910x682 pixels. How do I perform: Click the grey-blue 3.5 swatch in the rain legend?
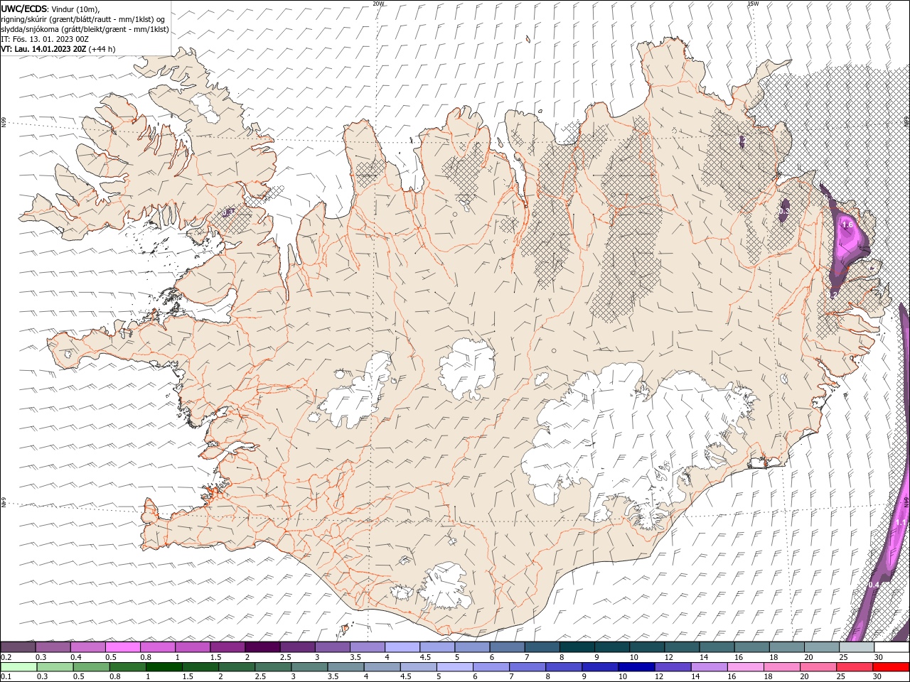346,667
